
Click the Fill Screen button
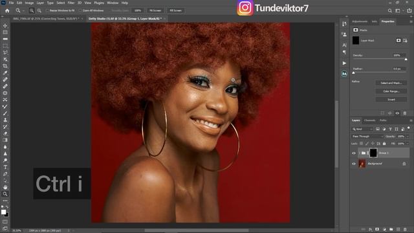point(175,10)
